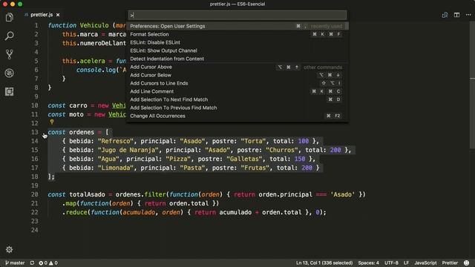This screenshot has width=475, height=267.
Task: Open the Source Control view
Action: [x=10, y=54]
